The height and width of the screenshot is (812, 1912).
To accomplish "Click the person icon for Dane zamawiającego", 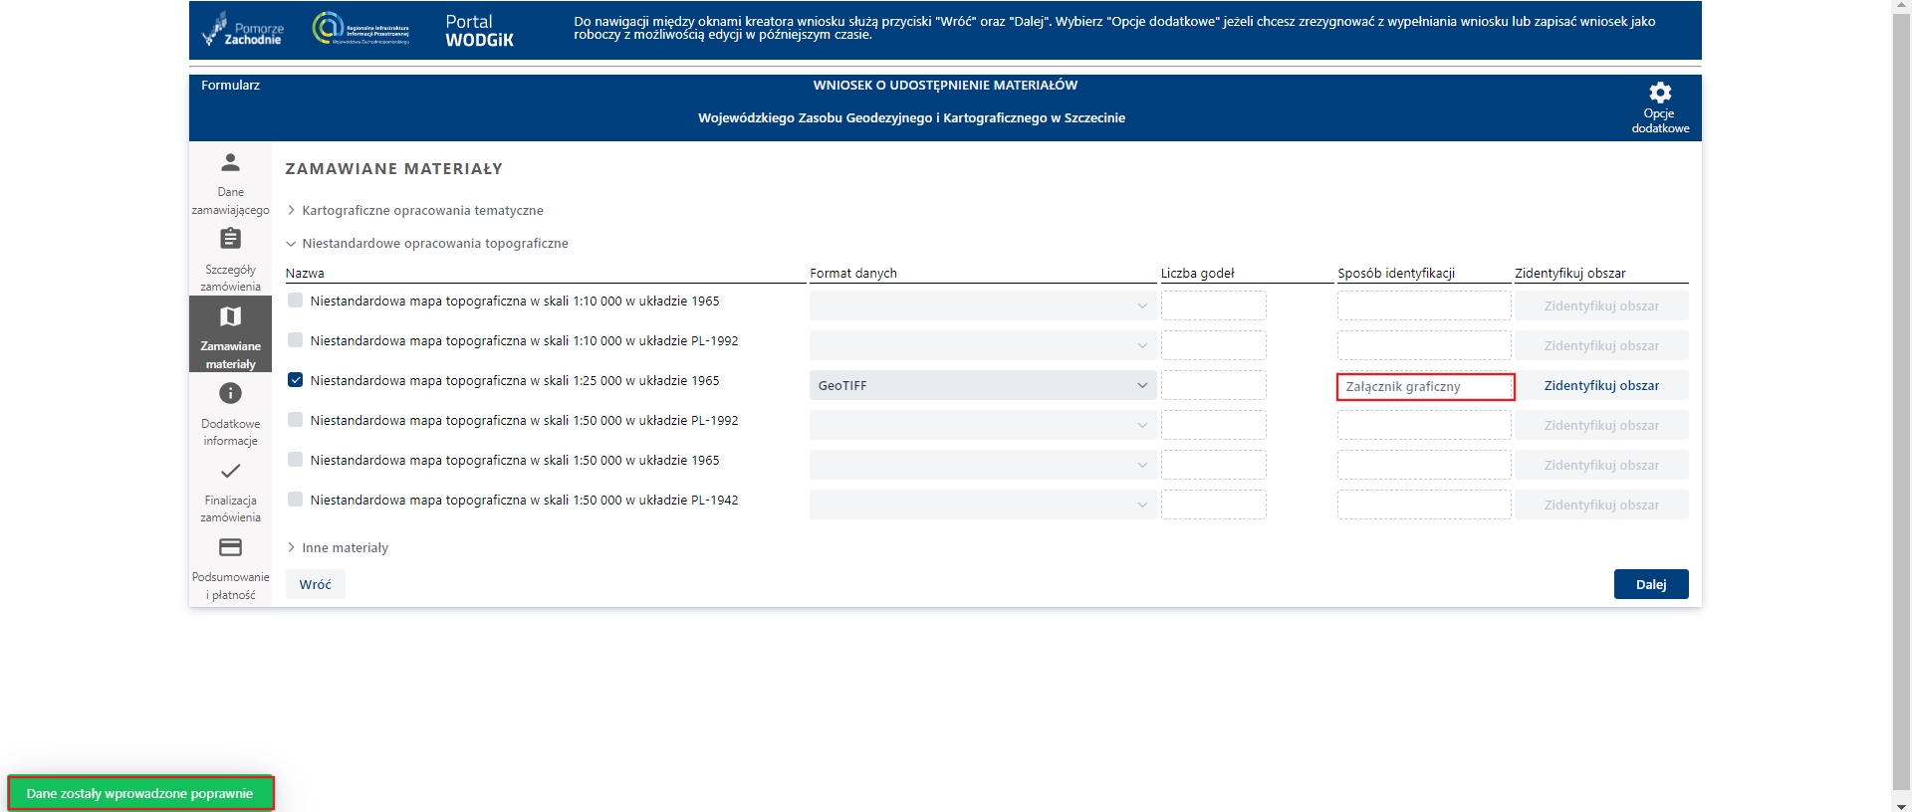I will point(230,162).
